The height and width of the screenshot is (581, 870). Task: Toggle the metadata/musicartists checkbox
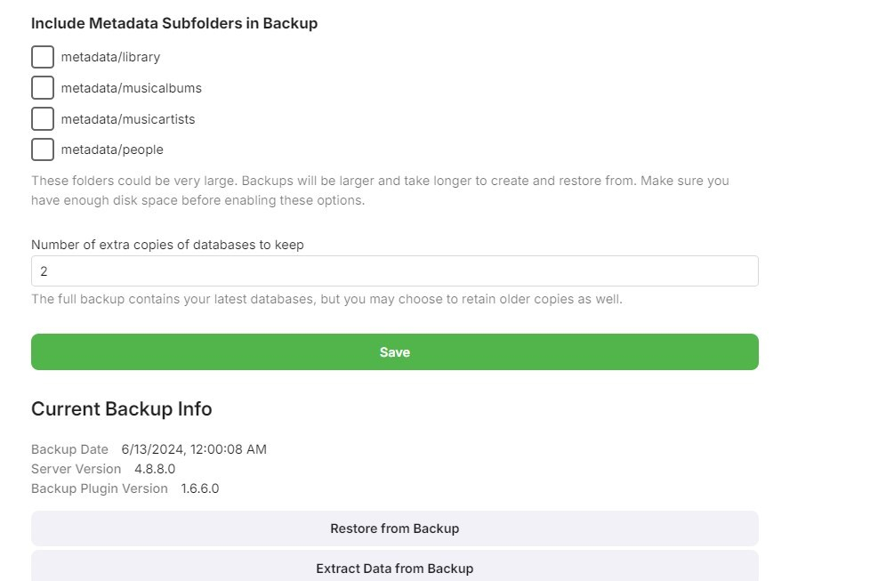coord(43,119)
